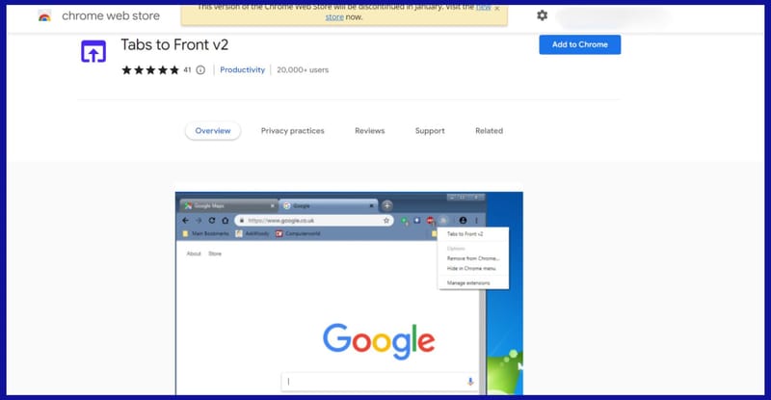Click the Chrome Web Store rainbow logo
Image resolution: width=771 pixels, height=400 pixels.
(44, 16)
